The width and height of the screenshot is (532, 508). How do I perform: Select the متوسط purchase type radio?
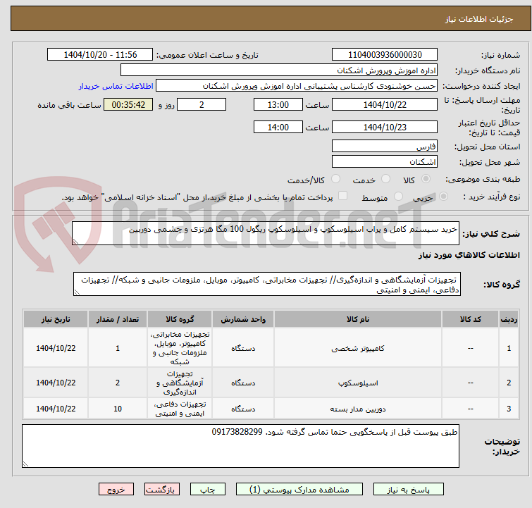[398, 197]
